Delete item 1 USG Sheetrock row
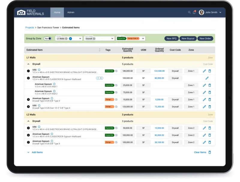240x182 pixels. click(x=210, y=71)
